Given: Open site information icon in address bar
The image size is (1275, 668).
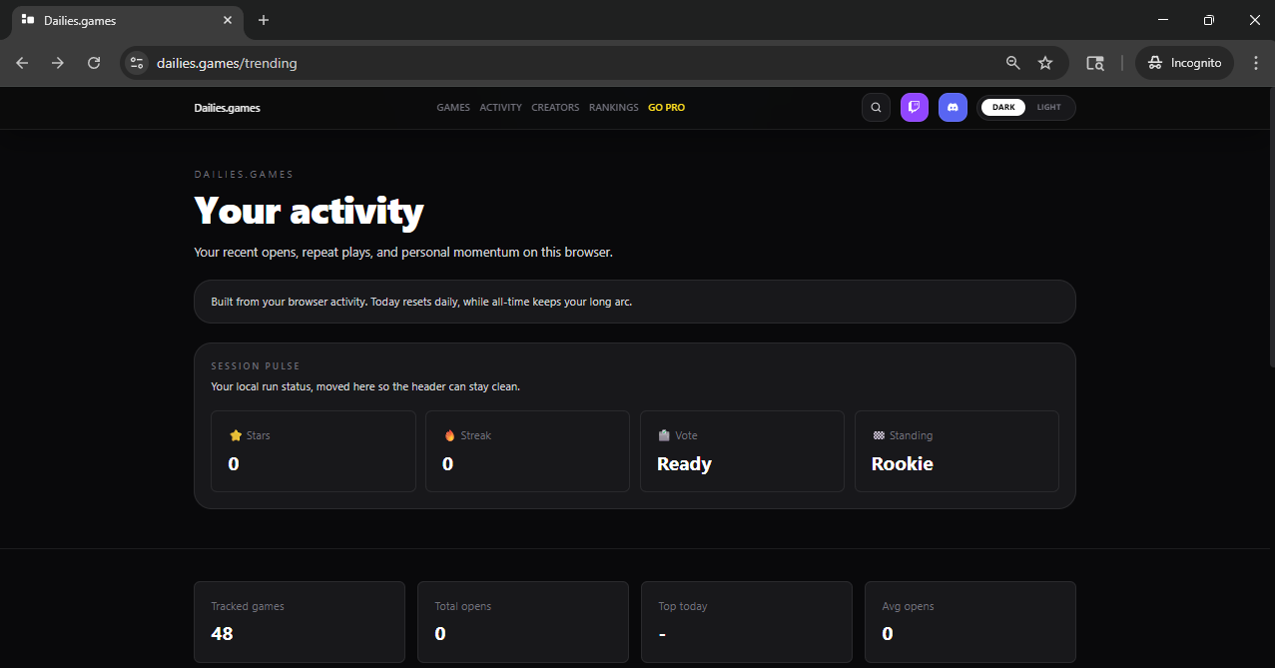Looking at the screenshot, I should [x=137, y=63].
